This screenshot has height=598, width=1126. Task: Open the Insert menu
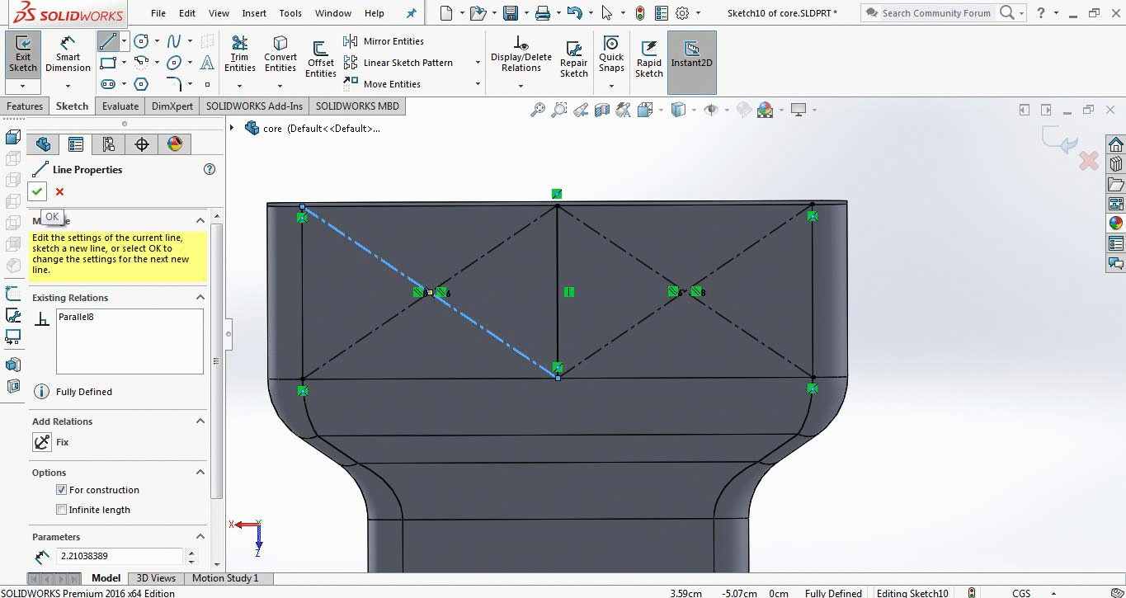pos(254,13)
